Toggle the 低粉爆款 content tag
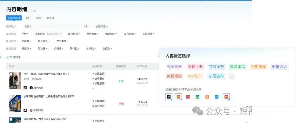 [x=174, y=76]
